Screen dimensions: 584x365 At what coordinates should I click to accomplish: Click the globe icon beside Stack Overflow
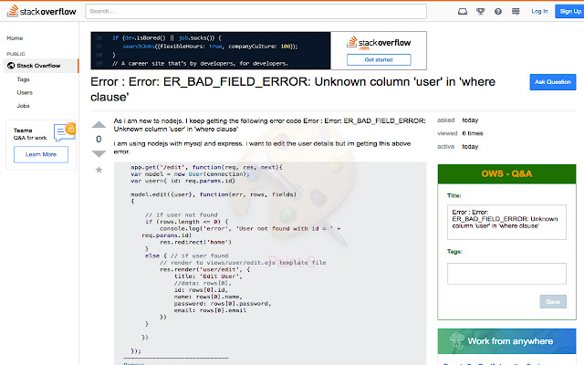pos(11,66)
